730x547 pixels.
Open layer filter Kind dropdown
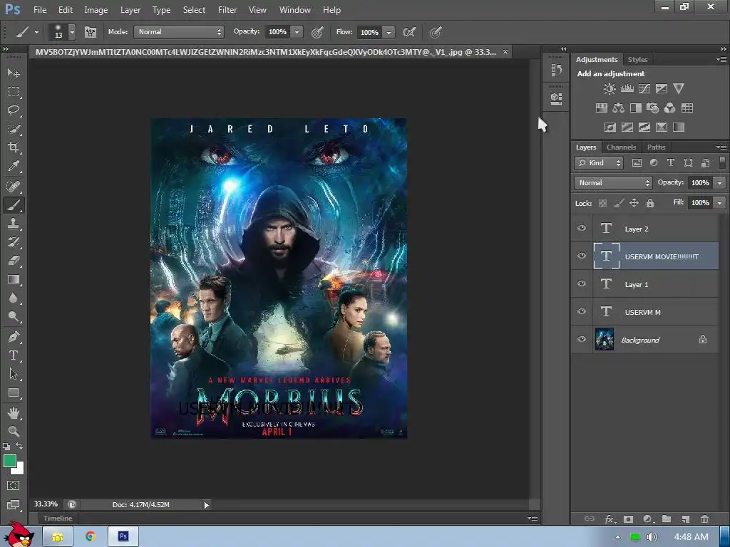pos(598,163)
